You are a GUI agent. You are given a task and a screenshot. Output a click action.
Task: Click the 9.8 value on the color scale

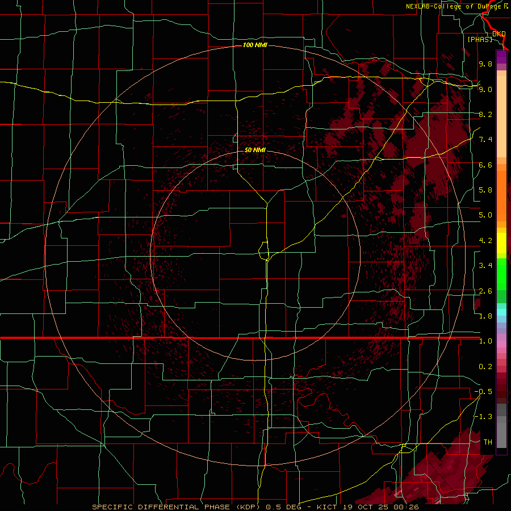click(x=485, y=64)
